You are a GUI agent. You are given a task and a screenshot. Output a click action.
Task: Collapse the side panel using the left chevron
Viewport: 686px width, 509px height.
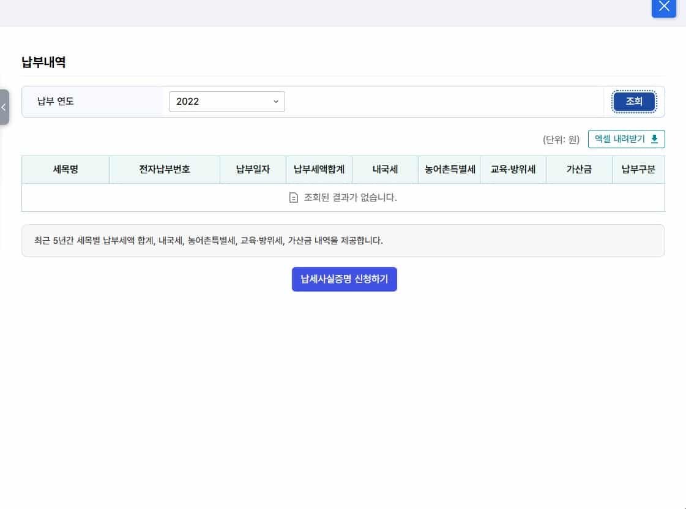pos(5,107)
